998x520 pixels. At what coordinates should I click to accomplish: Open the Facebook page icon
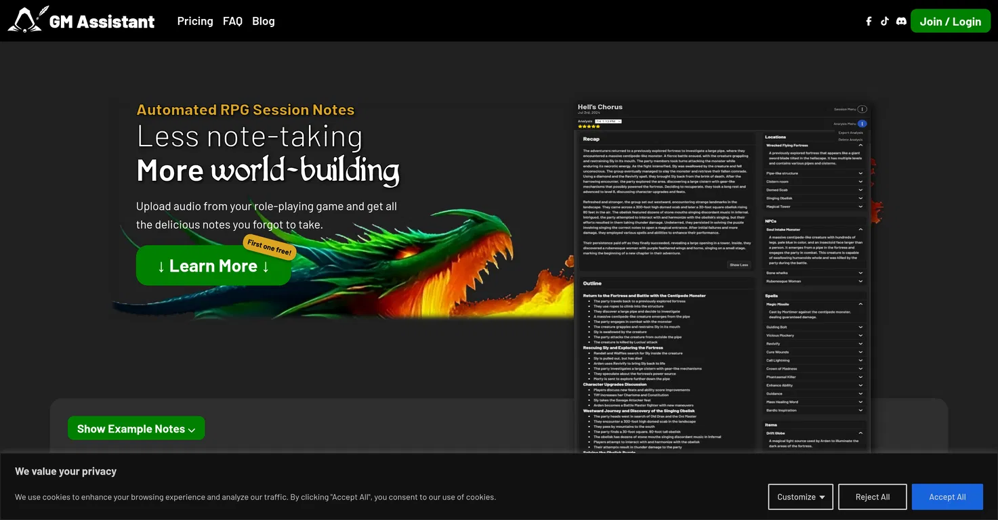[x=869, y=21]
